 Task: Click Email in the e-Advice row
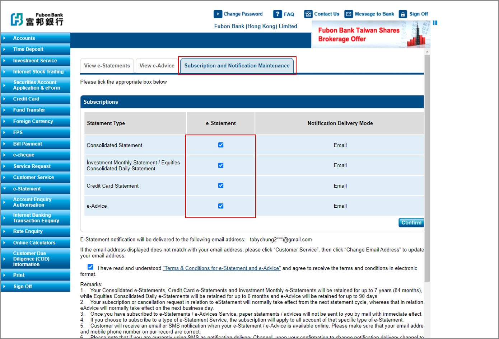[340, 206]
